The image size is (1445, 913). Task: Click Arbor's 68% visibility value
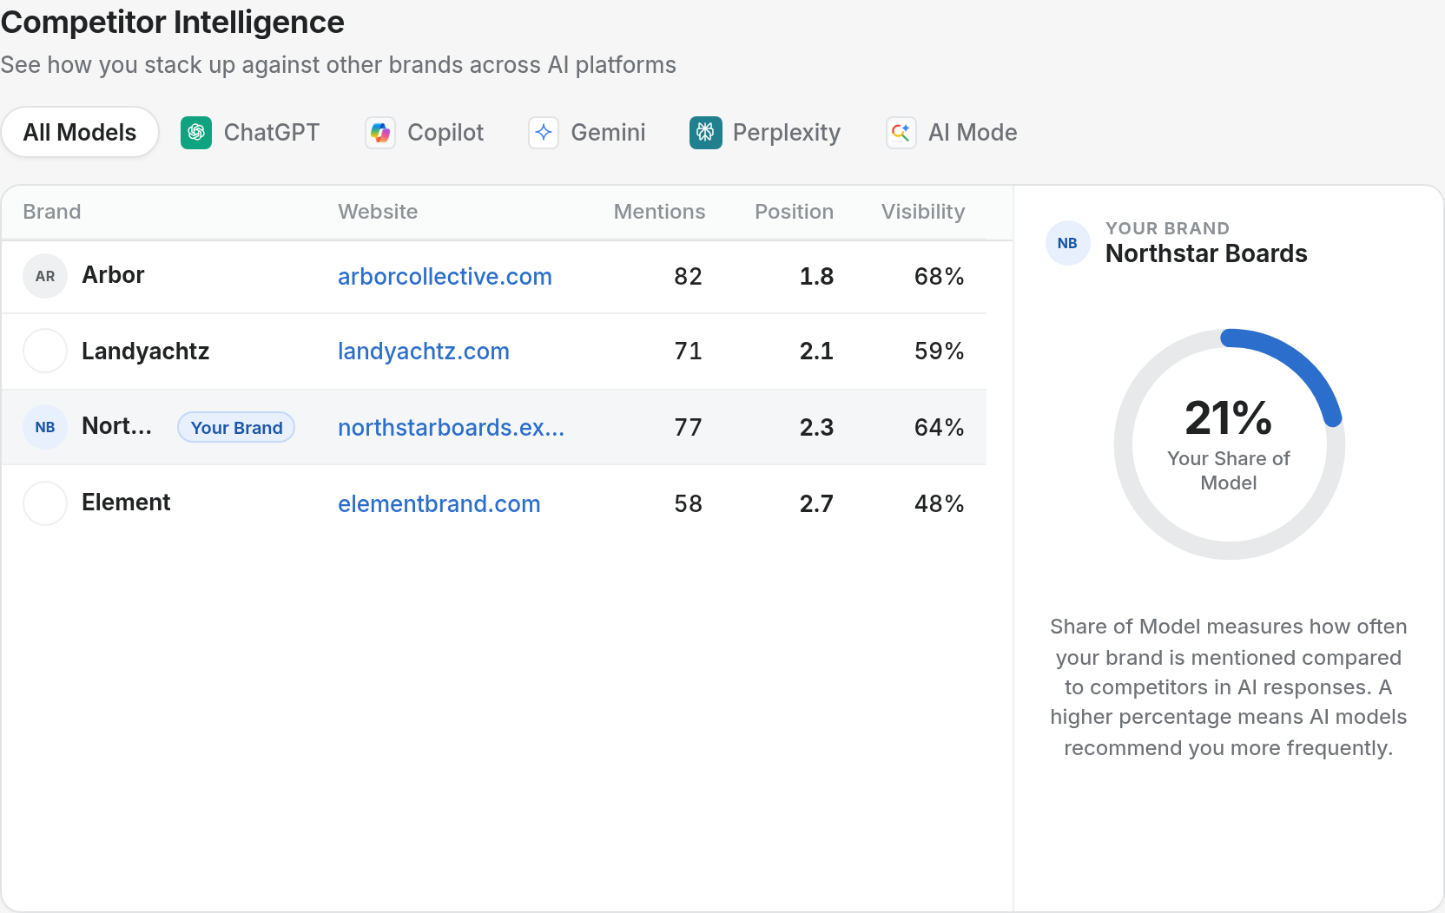tap(940, 277)
